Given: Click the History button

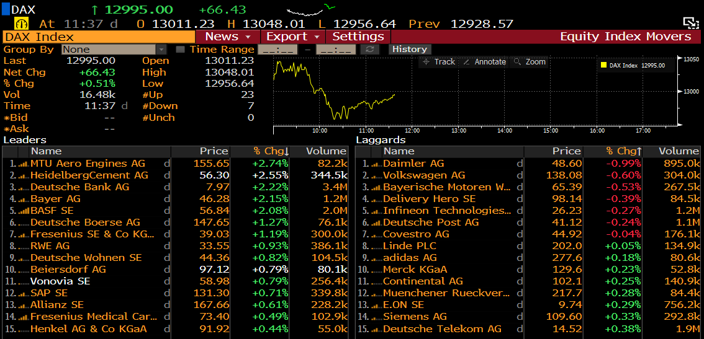Looking at the screenshot, I should (x=410, y=50).
